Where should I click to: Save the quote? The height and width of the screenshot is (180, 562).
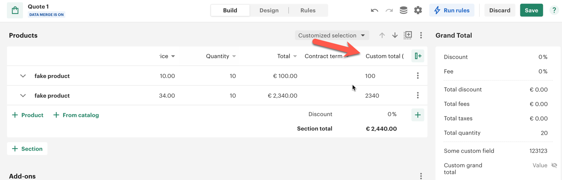pos(531,10)
